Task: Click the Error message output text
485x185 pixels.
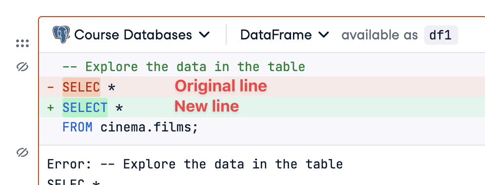Action: point(195,164)
